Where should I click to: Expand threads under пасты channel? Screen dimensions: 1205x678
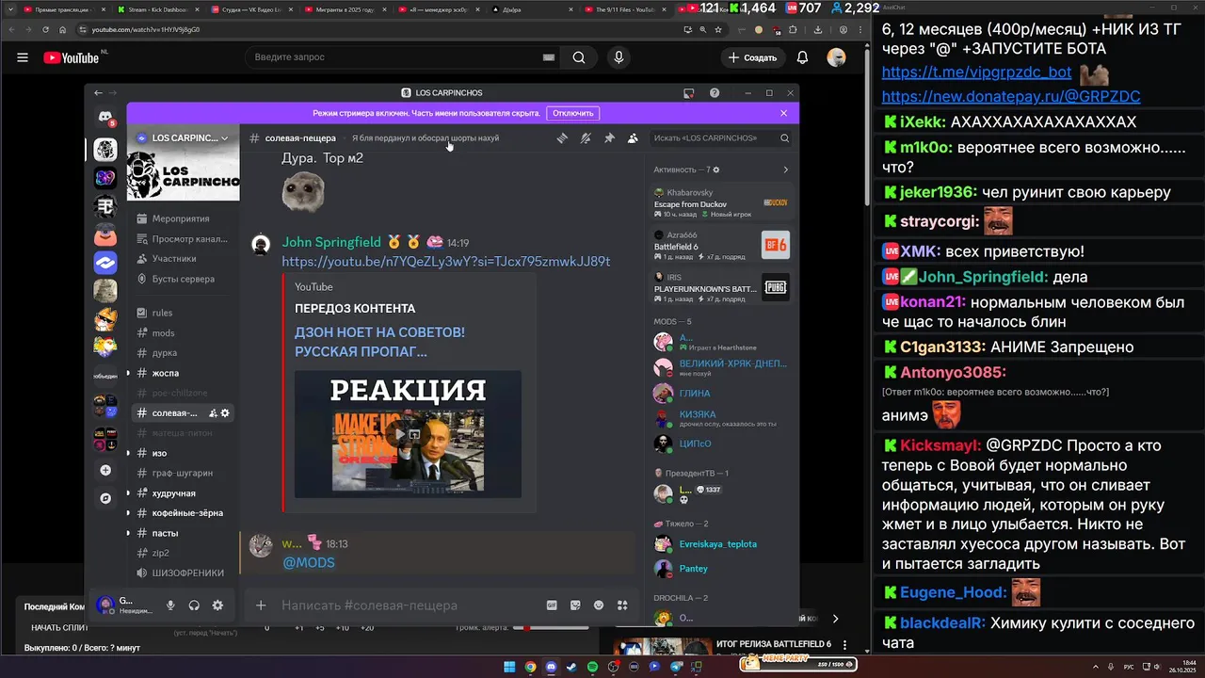[129, 533]
